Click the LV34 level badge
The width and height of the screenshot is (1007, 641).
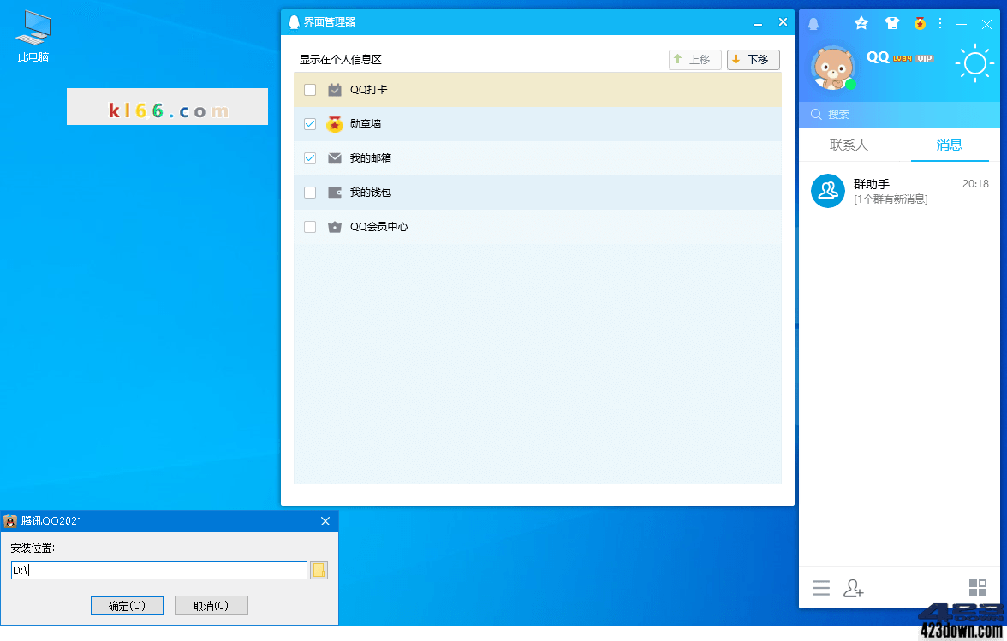click(x=903, y=58)
